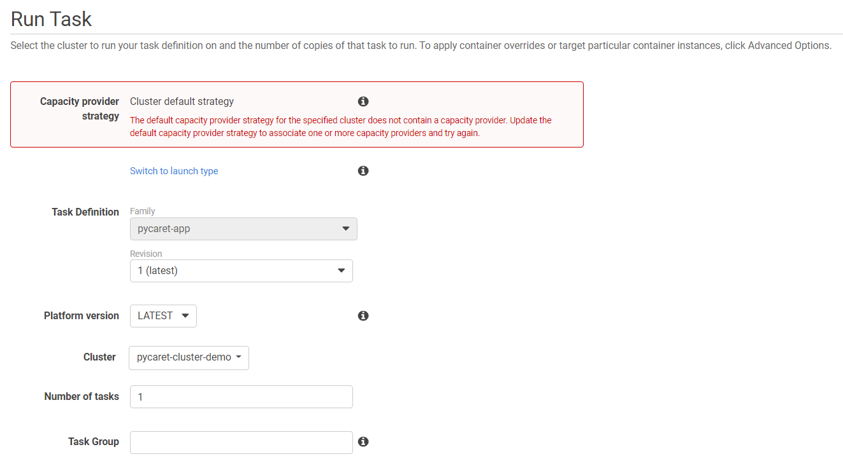Viewport: 843px width, 461px height.
Task: Click the Revision label above the dropdown
Action: 146,254
